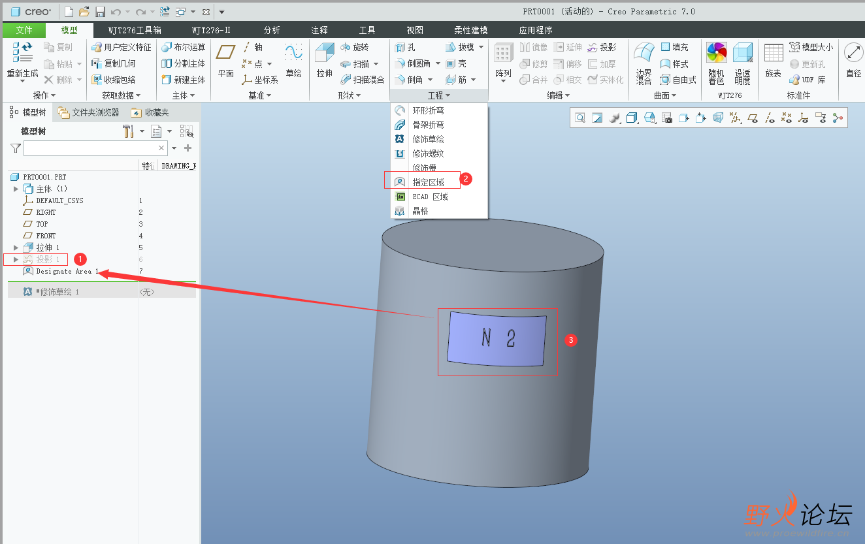865x544 pixels.
Task: Open the 阵列 pattern dropdown arrow
Action: tap(503, 82)
